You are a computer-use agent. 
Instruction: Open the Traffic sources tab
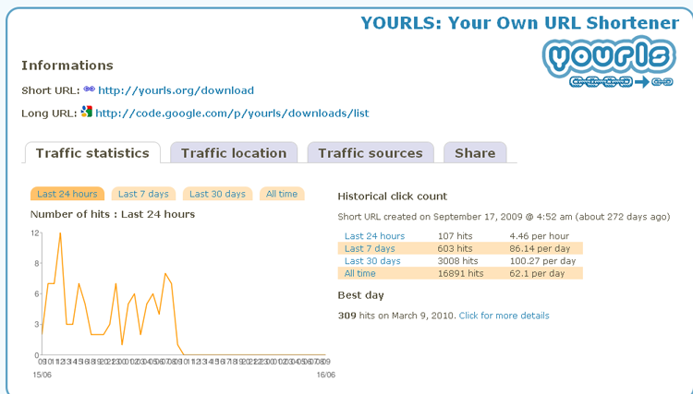pos(370,153)
